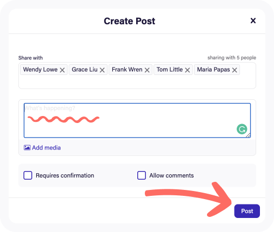Enable Requires confirmation checkbox
The height and width of the screenshot is (232, 274).
pyautogui.click(x=28, y=175)
